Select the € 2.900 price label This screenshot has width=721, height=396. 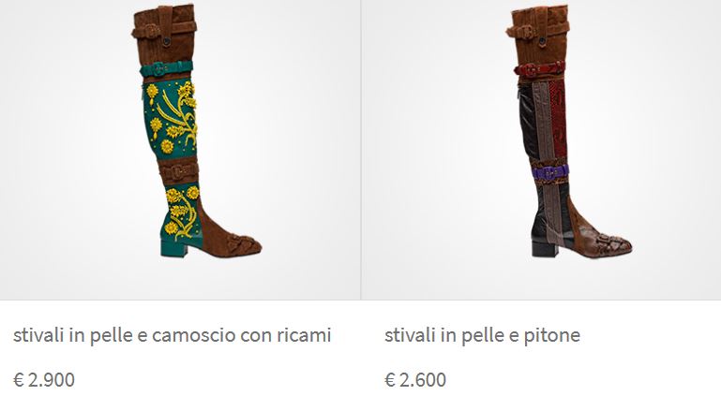[44, 379]
